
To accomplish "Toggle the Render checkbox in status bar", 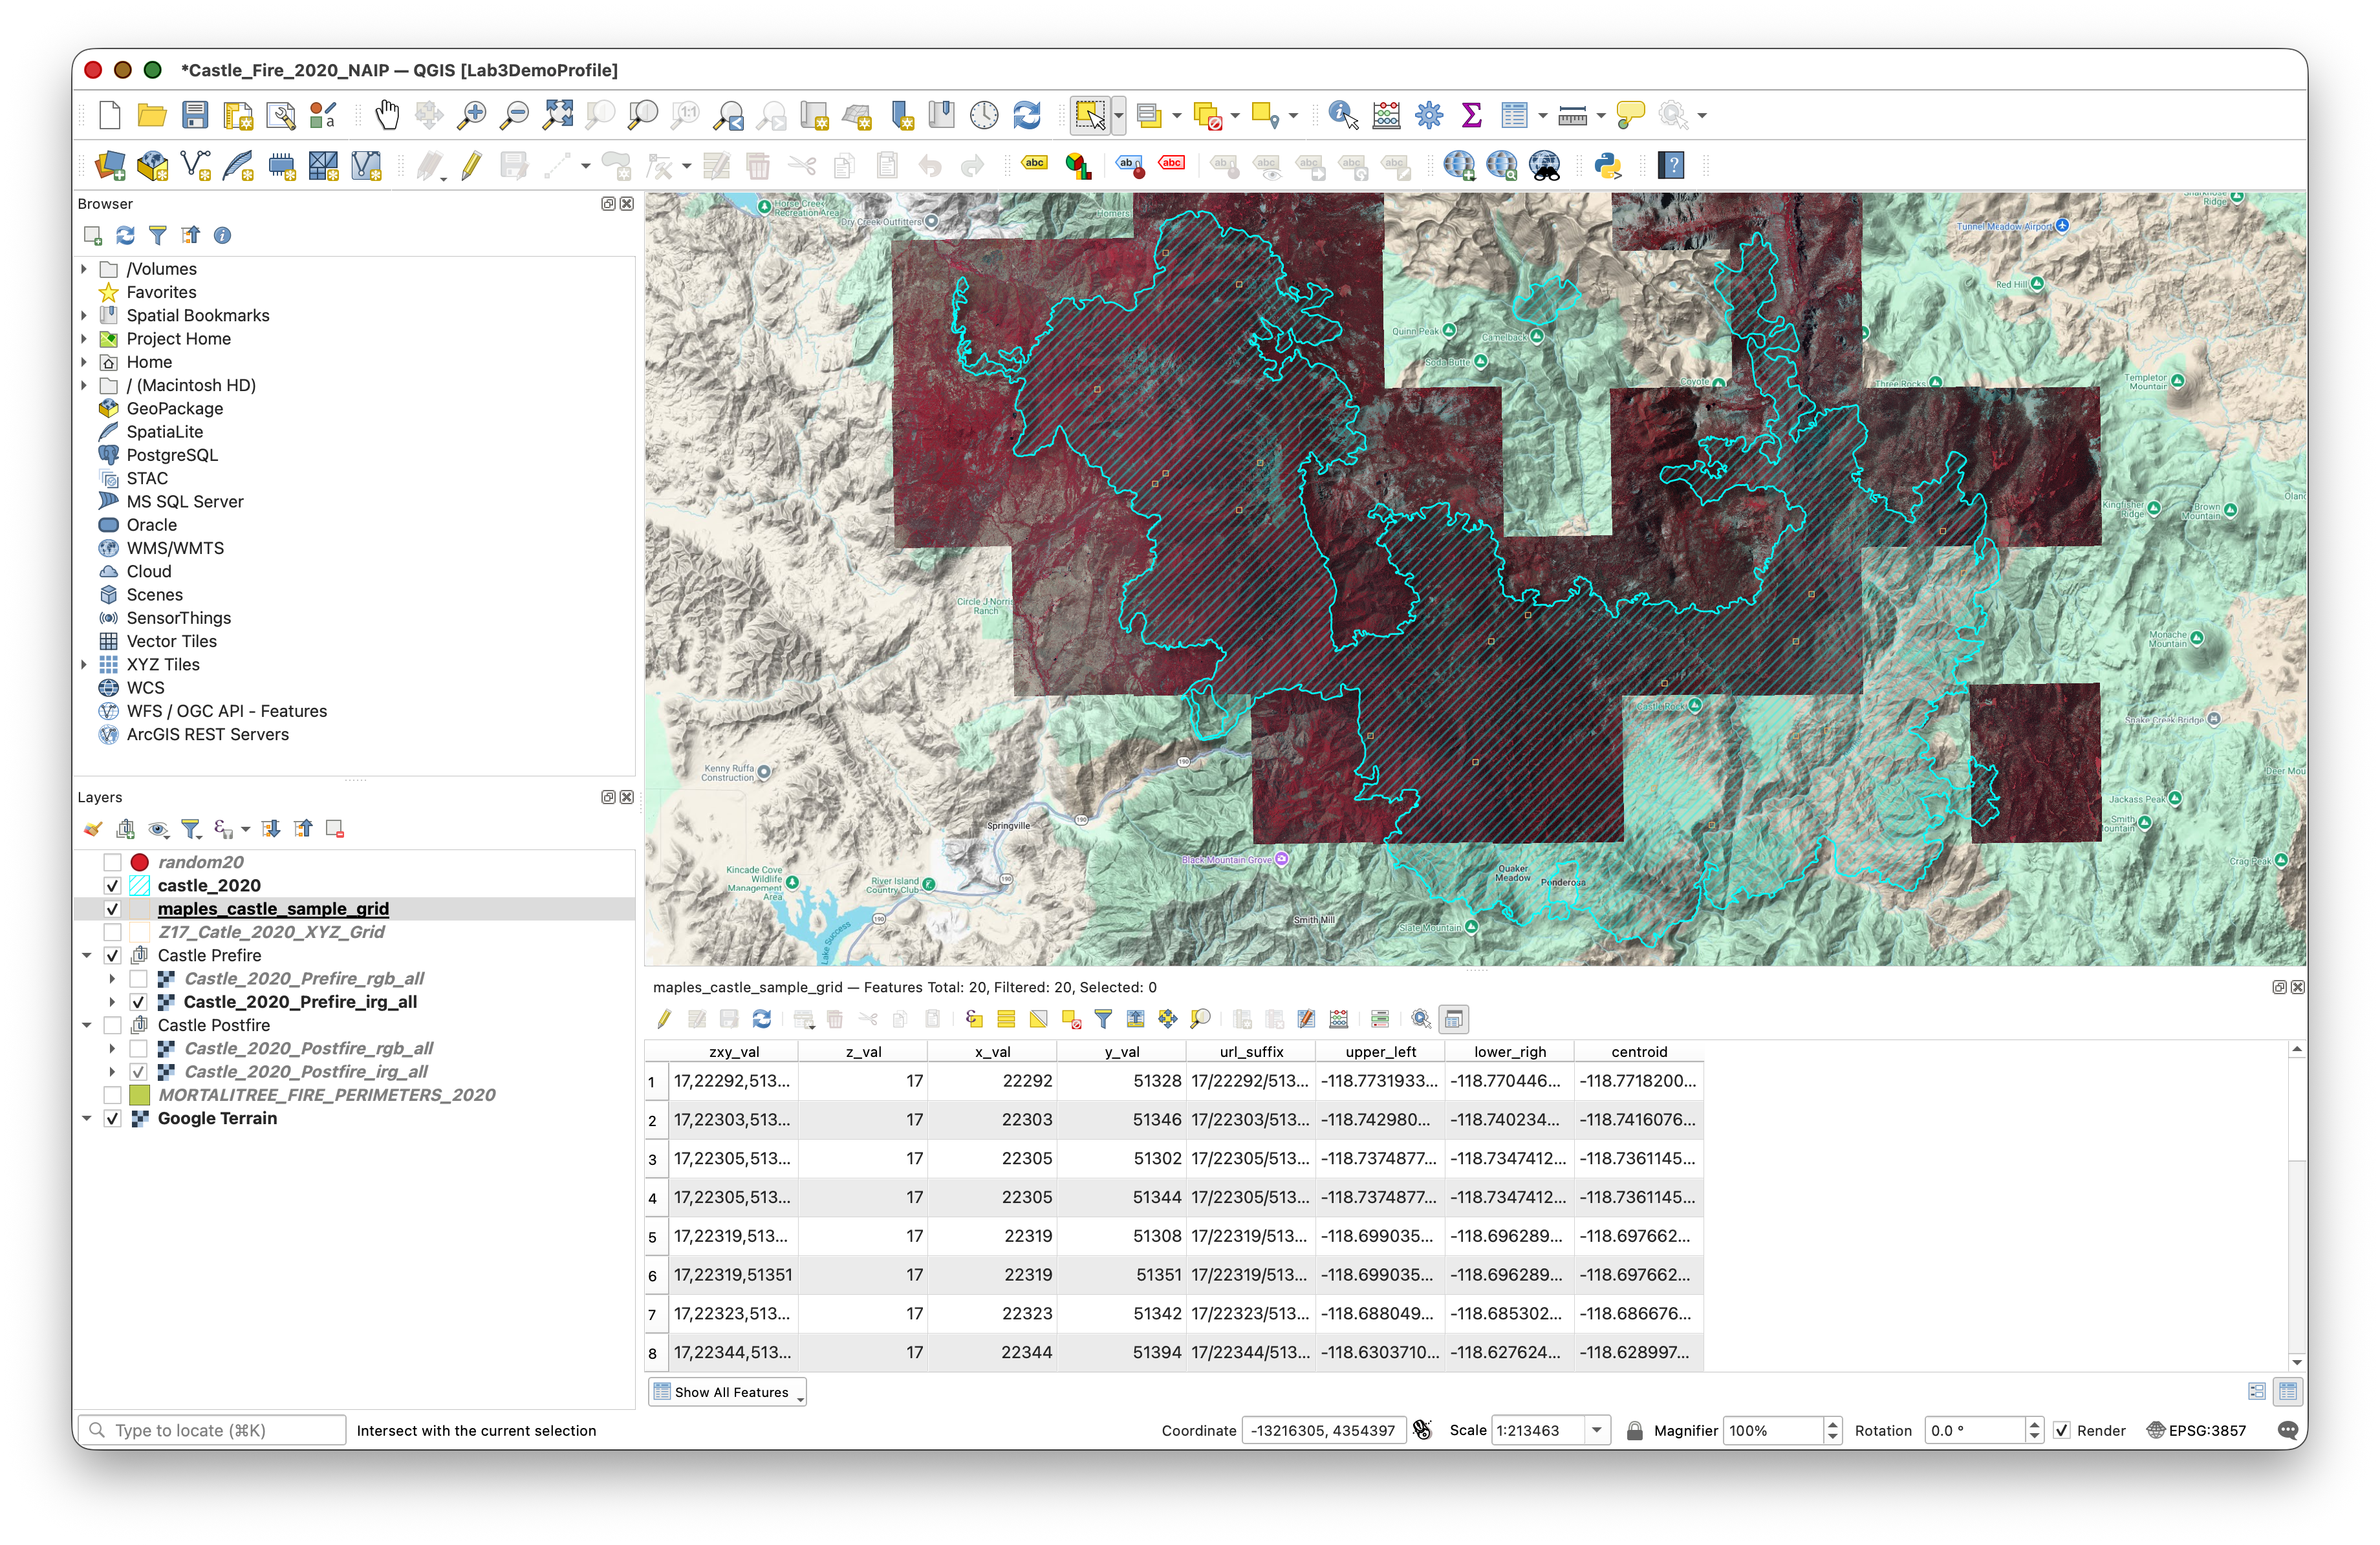I will tap(2062, 1431).
